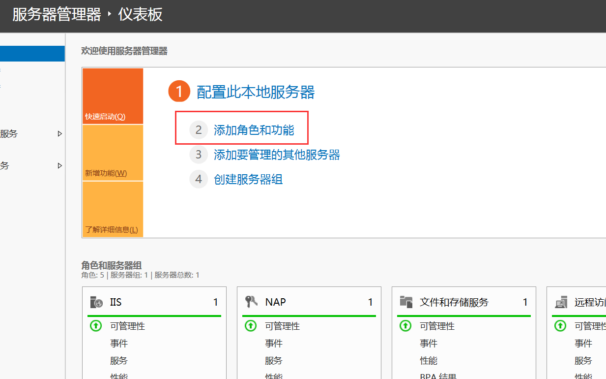
Task: Click the NAP keys icon
Action: coord(251,302)
